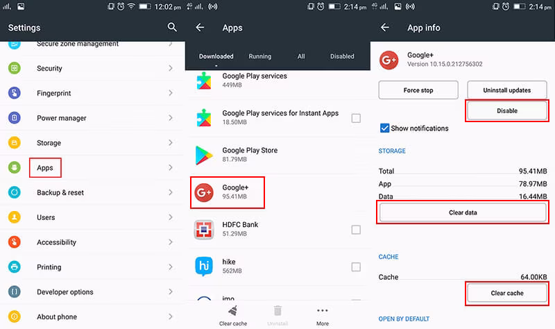Open Apps in Settings list
Viewport: 555px width, 329px height.
(x=92, y=167)
